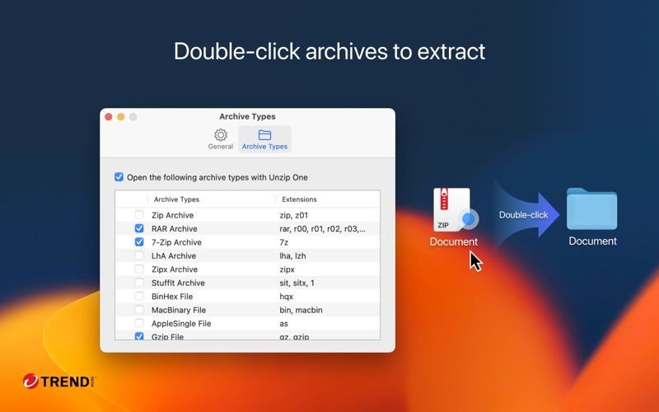The width and height of the screenshot is (659, 412).
Task: Click the "lha, lzh" extensions cell
Action: (x=292, y=255)
